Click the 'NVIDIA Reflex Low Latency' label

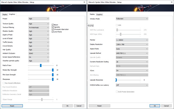pos(99,85)
